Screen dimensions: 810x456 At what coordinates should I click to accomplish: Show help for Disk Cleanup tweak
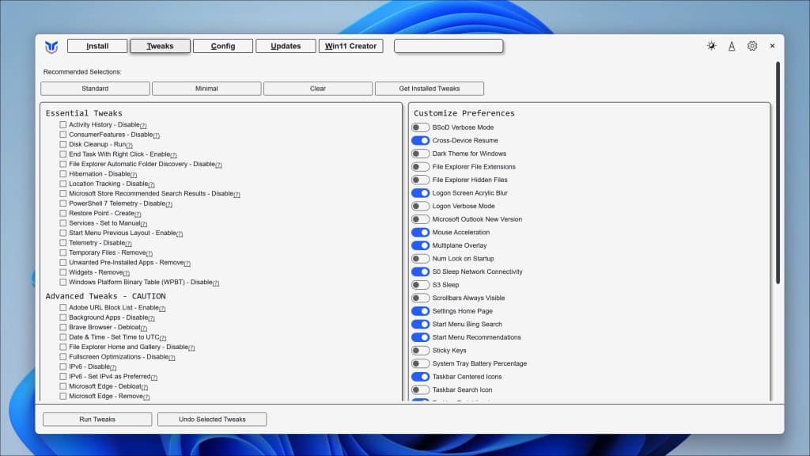[129, 146]
